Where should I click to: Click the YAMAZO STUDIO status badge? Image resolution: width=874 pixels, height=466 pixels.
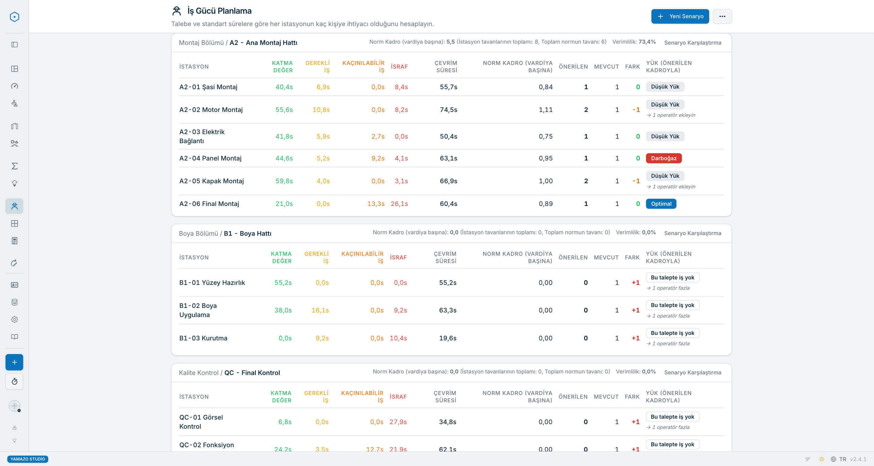tap(28, 459)
